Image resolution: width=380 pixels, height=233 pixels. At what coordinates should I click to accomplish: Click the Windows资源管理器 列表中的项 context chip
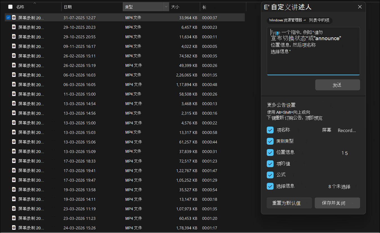click(300, 20)
